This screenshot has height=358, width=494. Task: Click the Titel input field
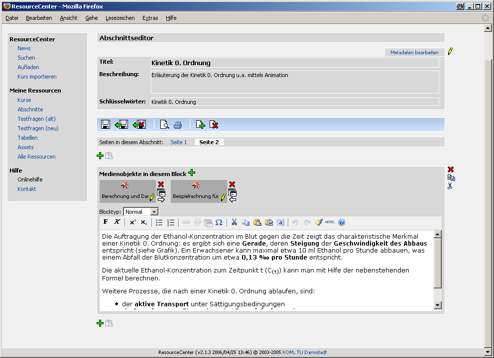294,63
